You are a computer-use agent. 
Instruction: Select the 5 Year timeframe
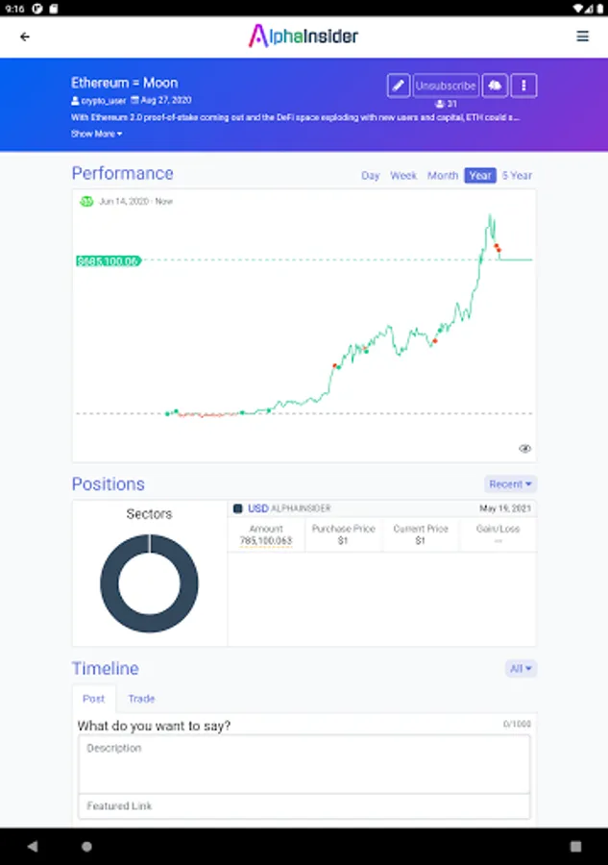[x=517, y=176]
